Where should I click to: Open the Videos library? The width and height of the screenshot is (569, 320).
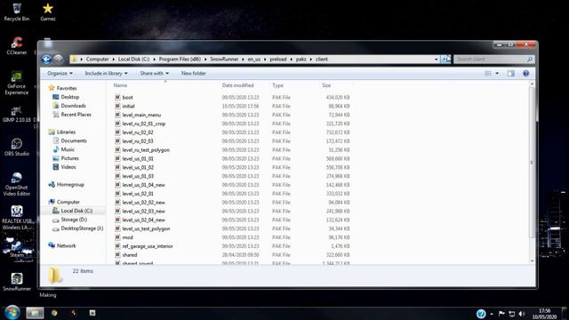pos(64,167)
